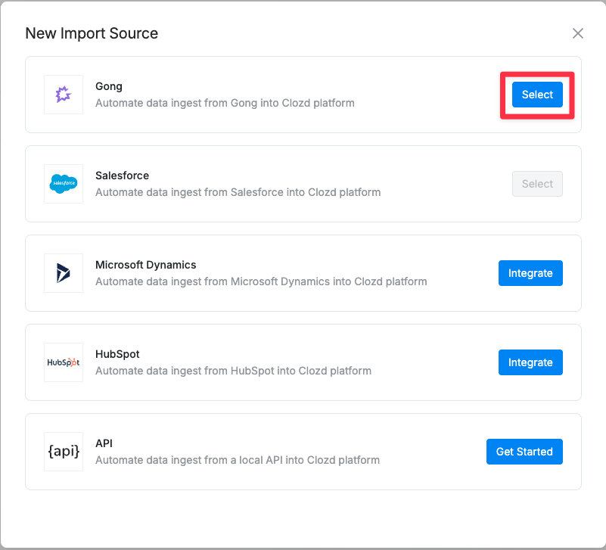Click the New Import Source heading

[x=92, y=33]
